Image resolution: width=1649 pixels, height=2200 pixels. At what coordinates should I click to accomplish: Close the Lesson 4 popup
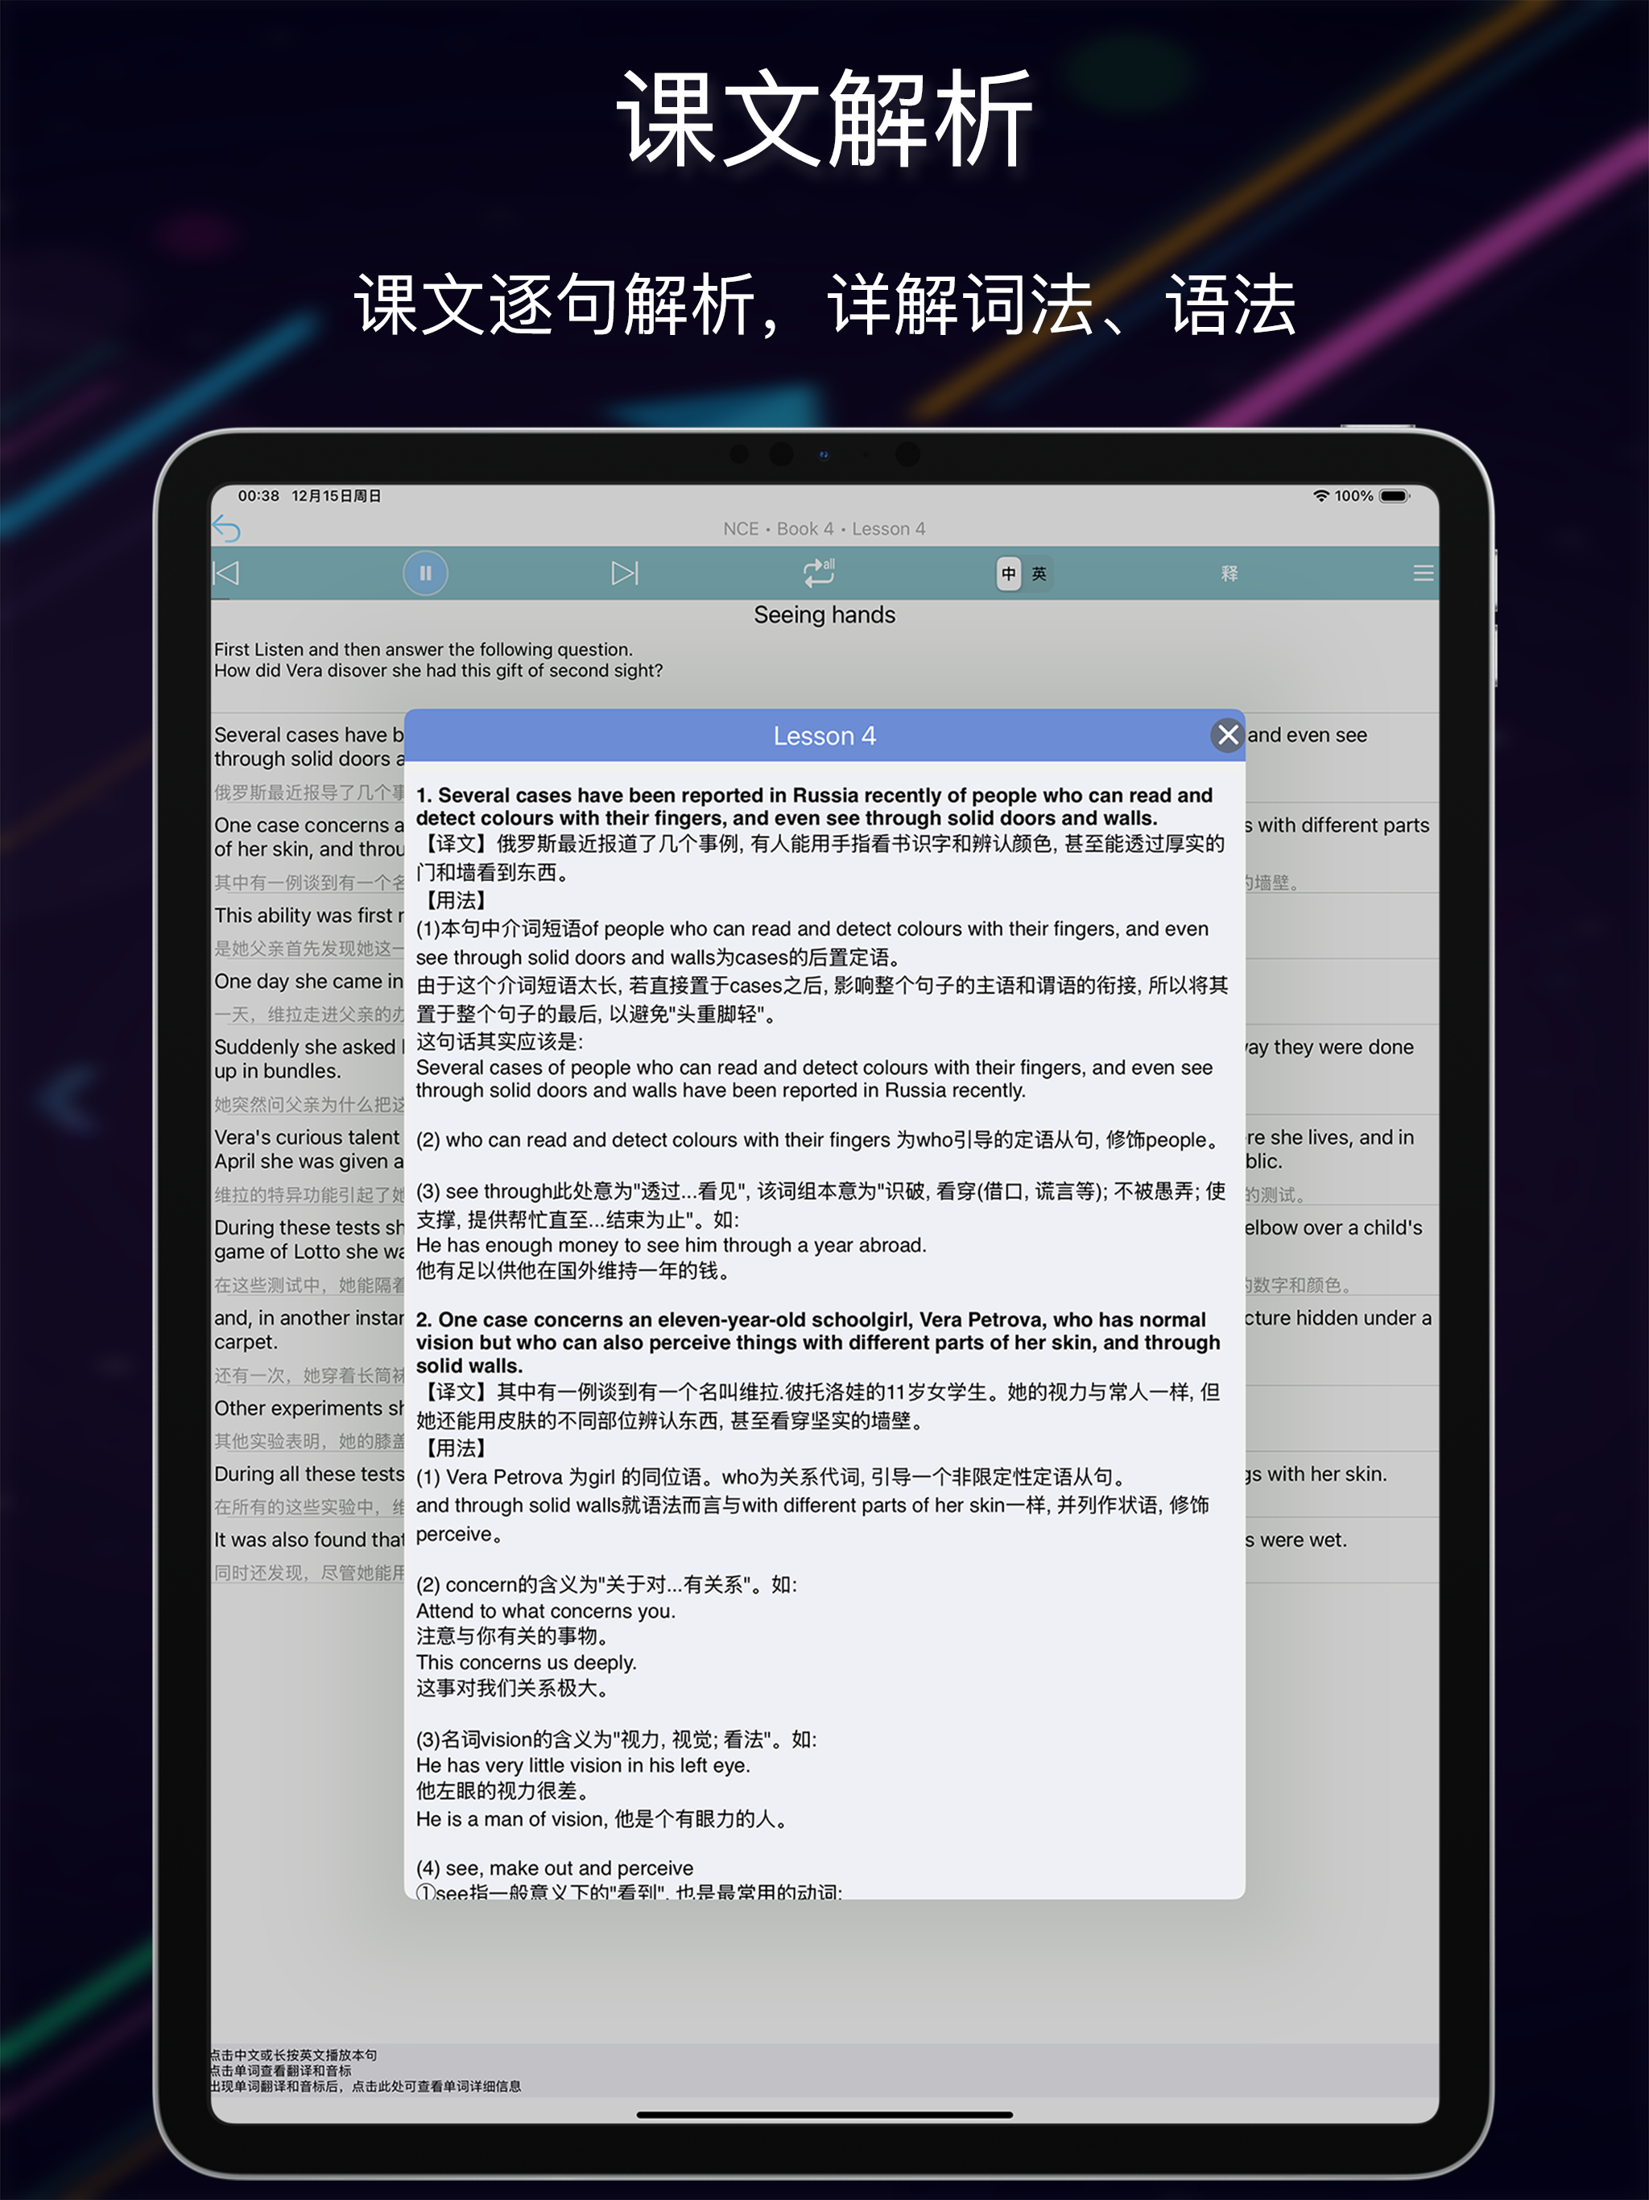1227,735
